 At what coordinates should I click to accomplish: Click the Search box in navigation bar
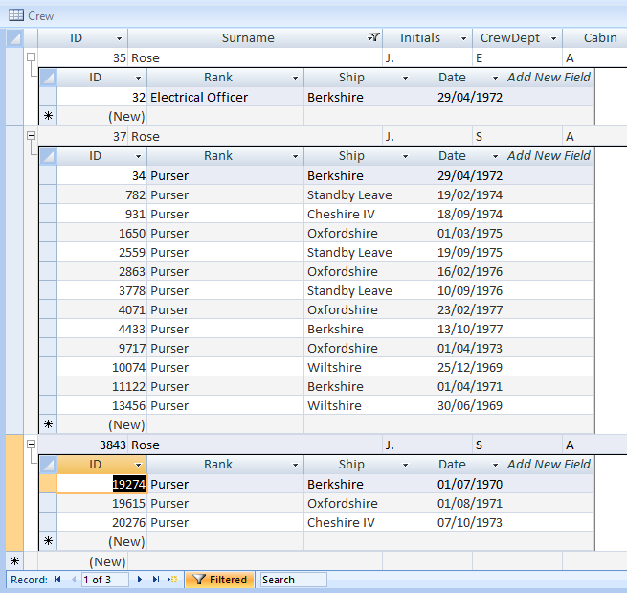(293, 580)
